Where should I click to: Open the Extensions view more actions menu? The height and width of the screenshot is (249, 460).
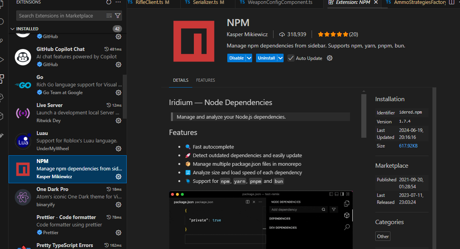tap(118, 2)
